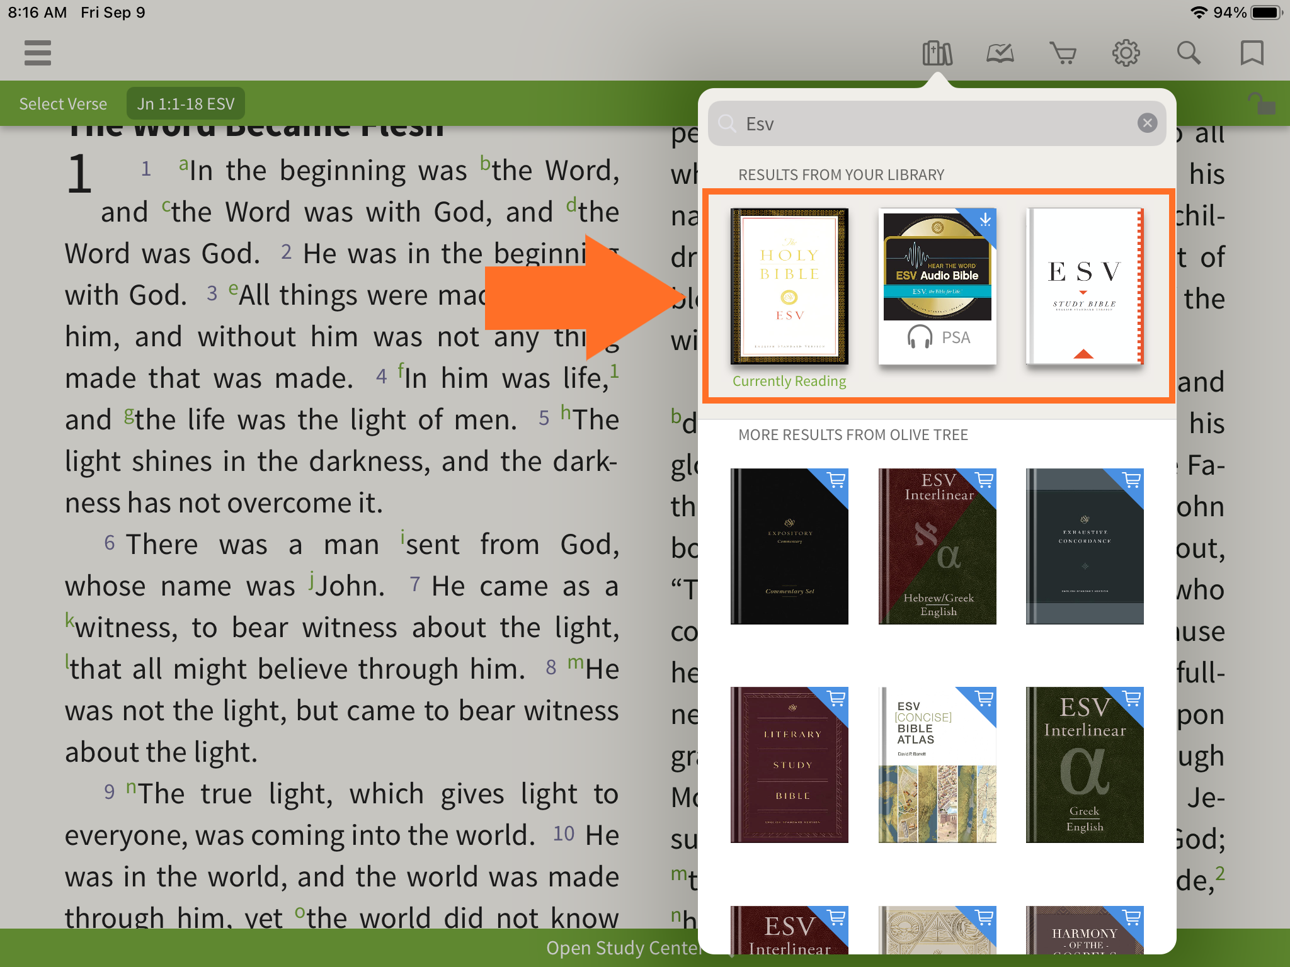Select ESV Interlinear Greek English cover

(x=1085, y=765)
